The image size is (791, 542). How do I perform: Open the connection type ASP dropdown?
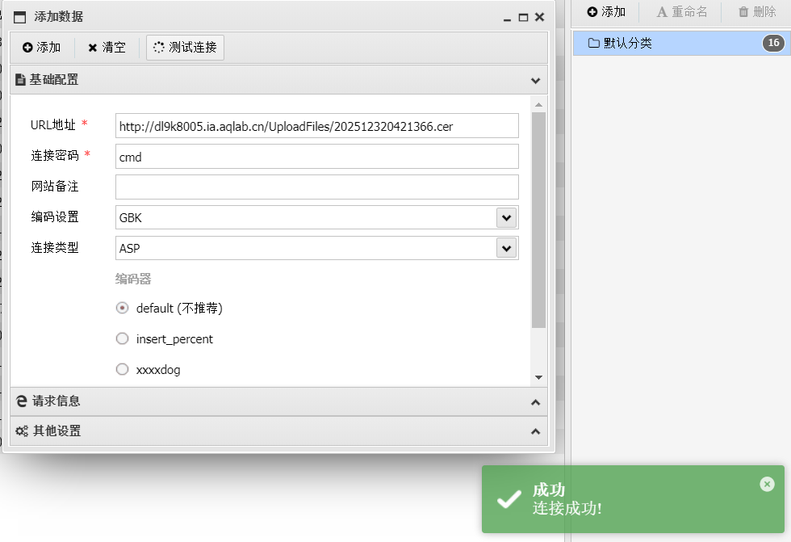506,248
